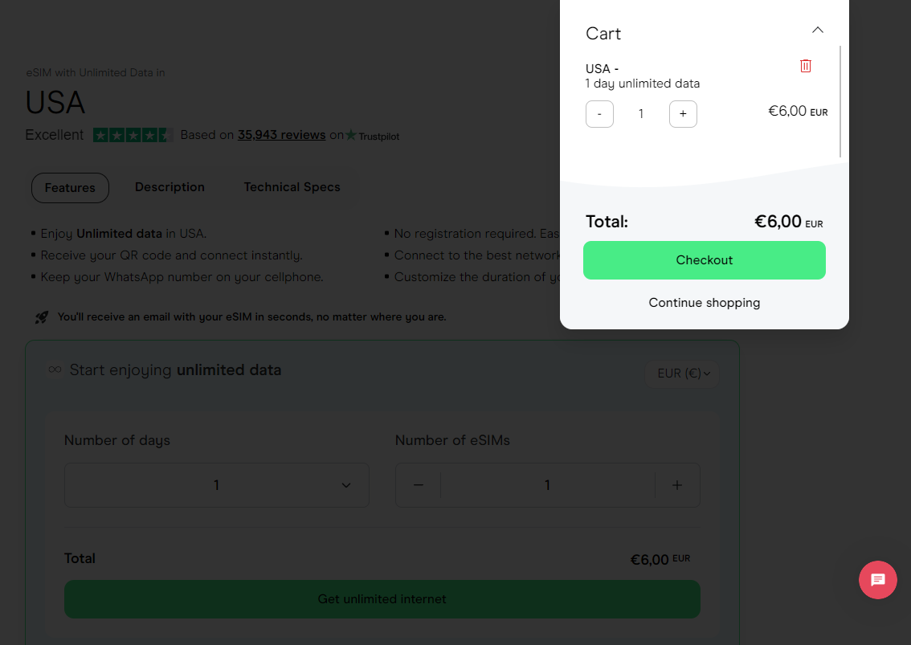Increase cart quantity with plus button

tap(683, 114)
